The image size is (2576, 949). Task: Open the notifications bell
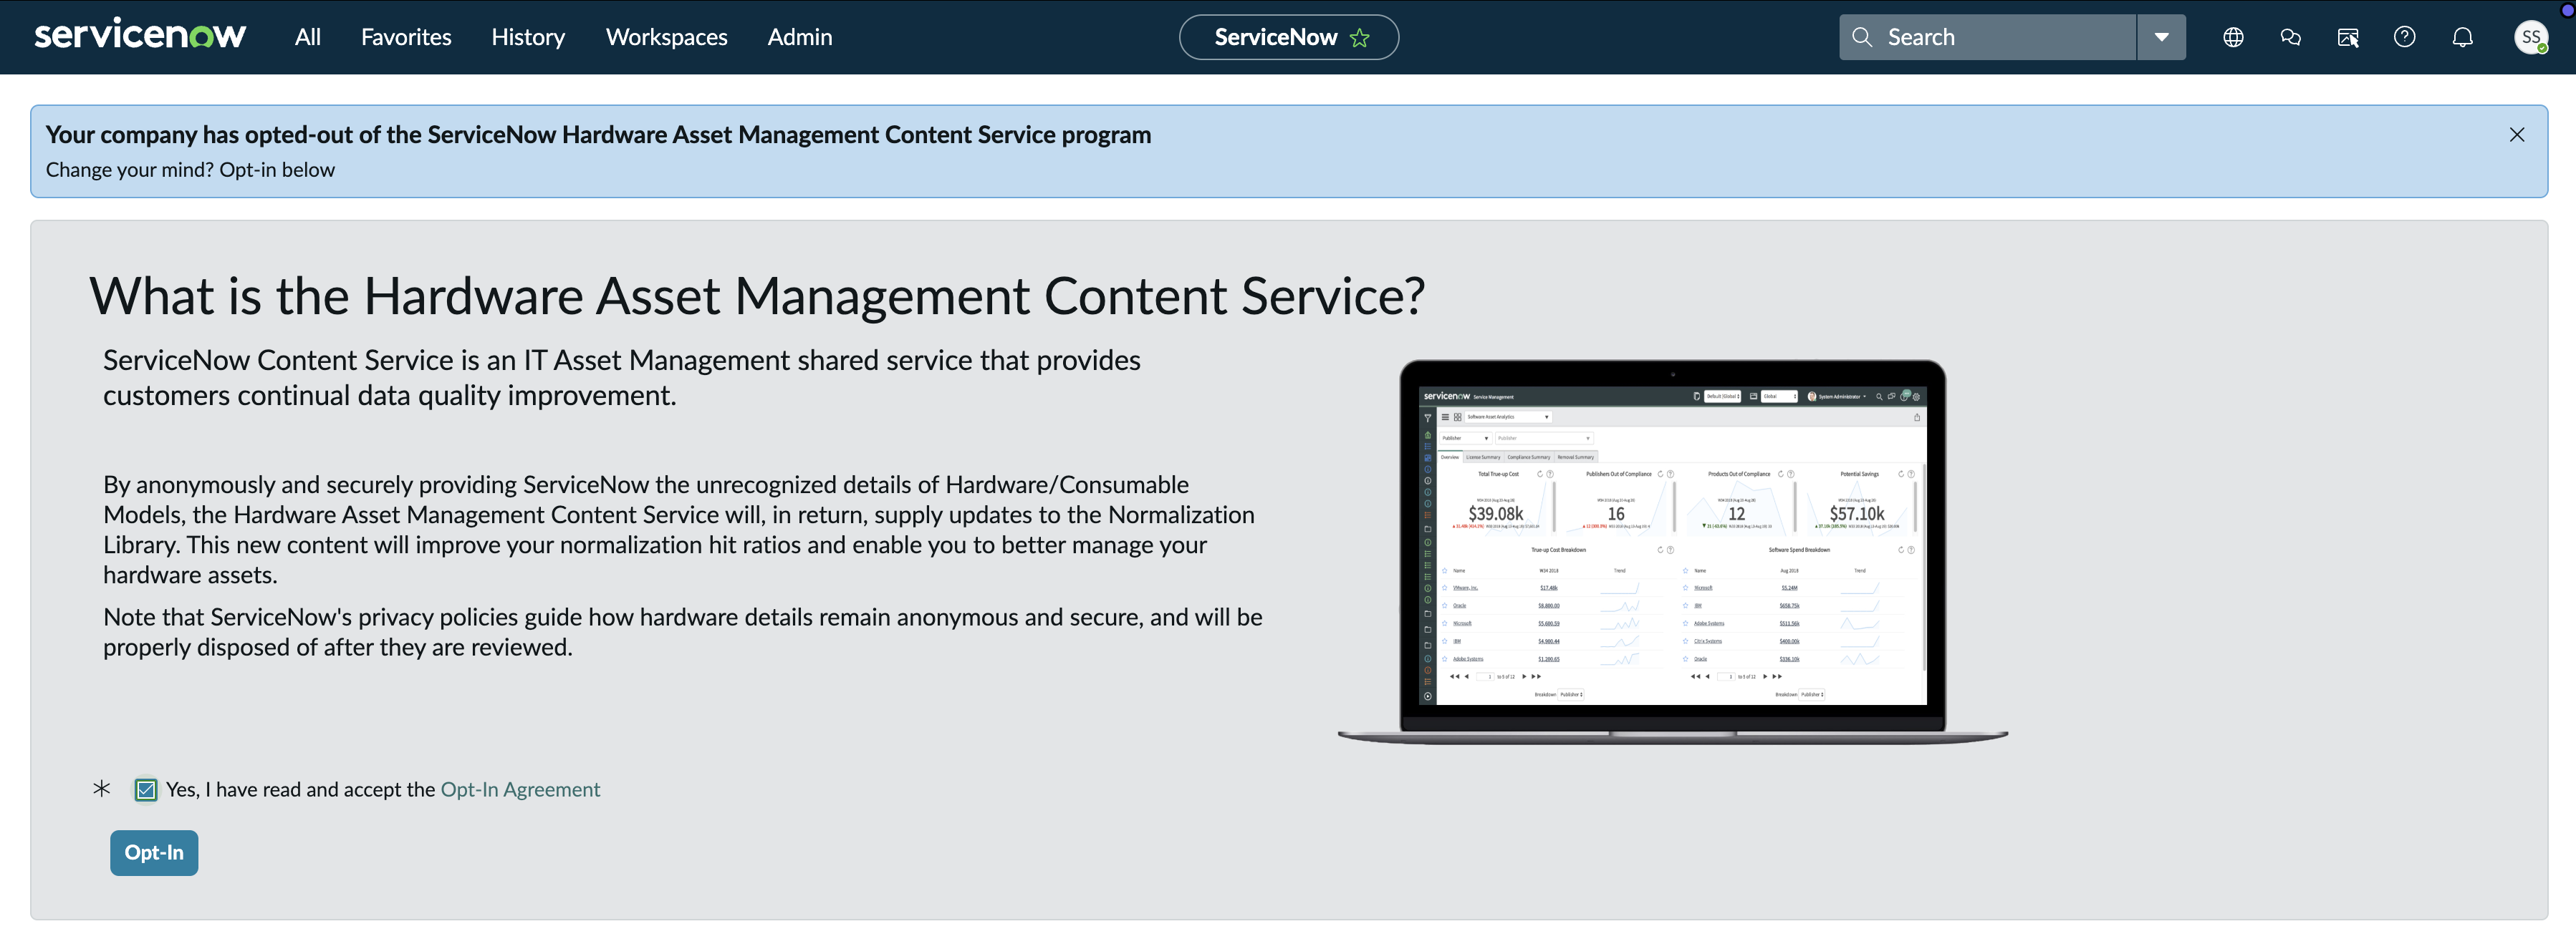[2463, 37]
